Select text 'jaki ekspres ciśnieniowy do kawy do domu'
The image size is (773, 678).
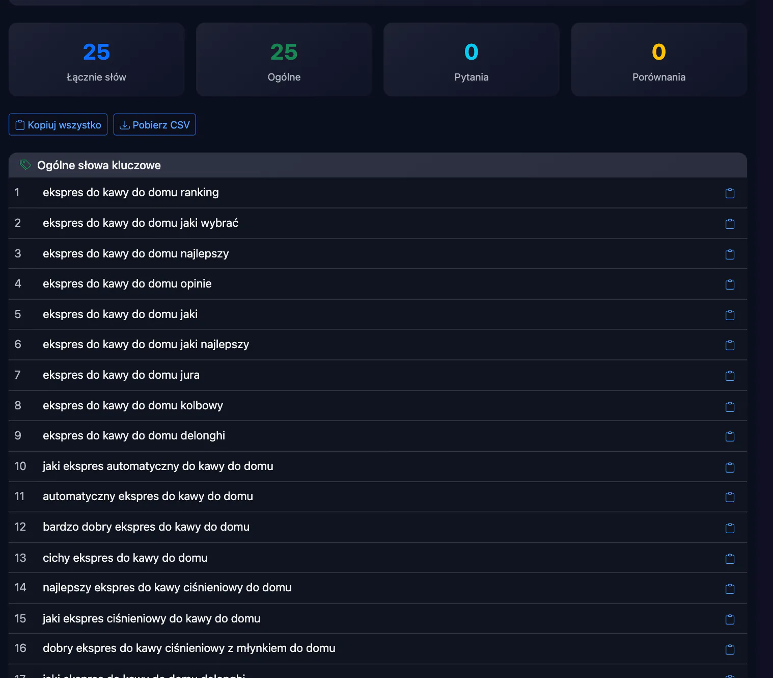point(152,619)
